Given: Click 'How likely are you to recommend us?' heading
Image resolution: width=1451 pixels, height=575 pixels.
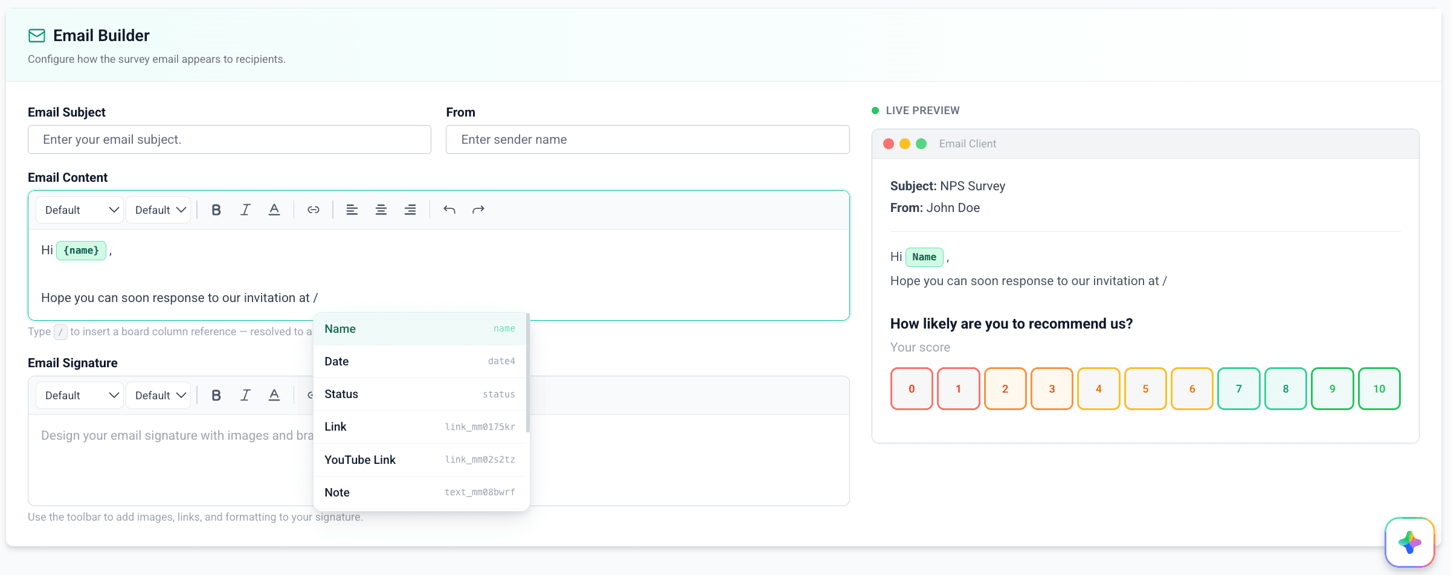Looking at the screenshot, I should coord(1011,324).
